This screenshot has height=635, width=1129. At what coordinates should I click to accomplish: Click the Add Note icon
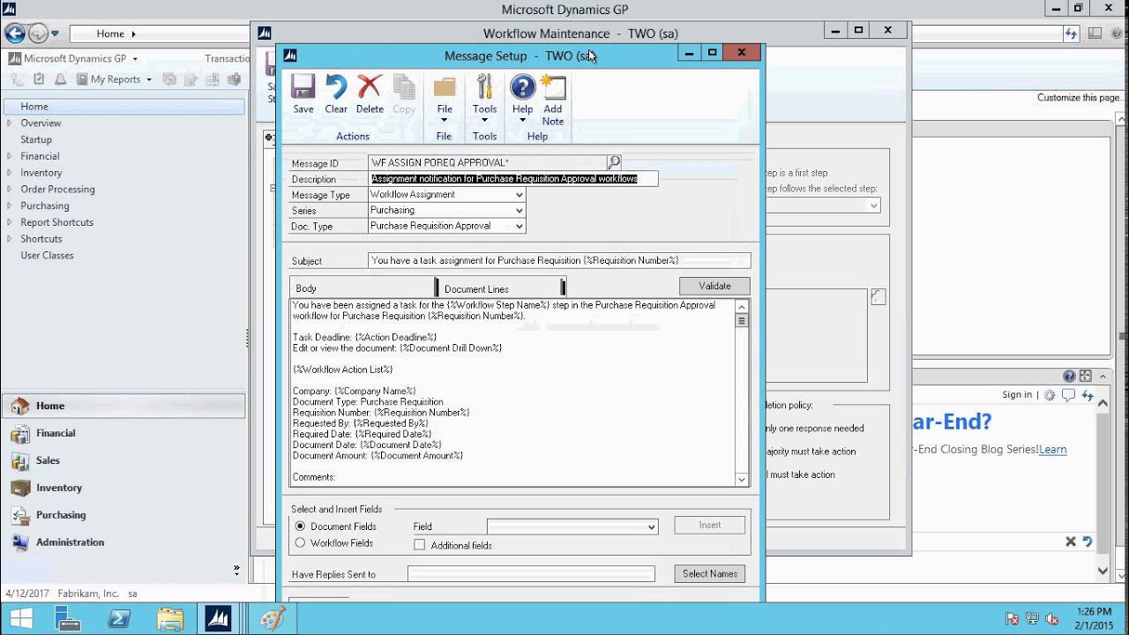(x=553, y=87)
